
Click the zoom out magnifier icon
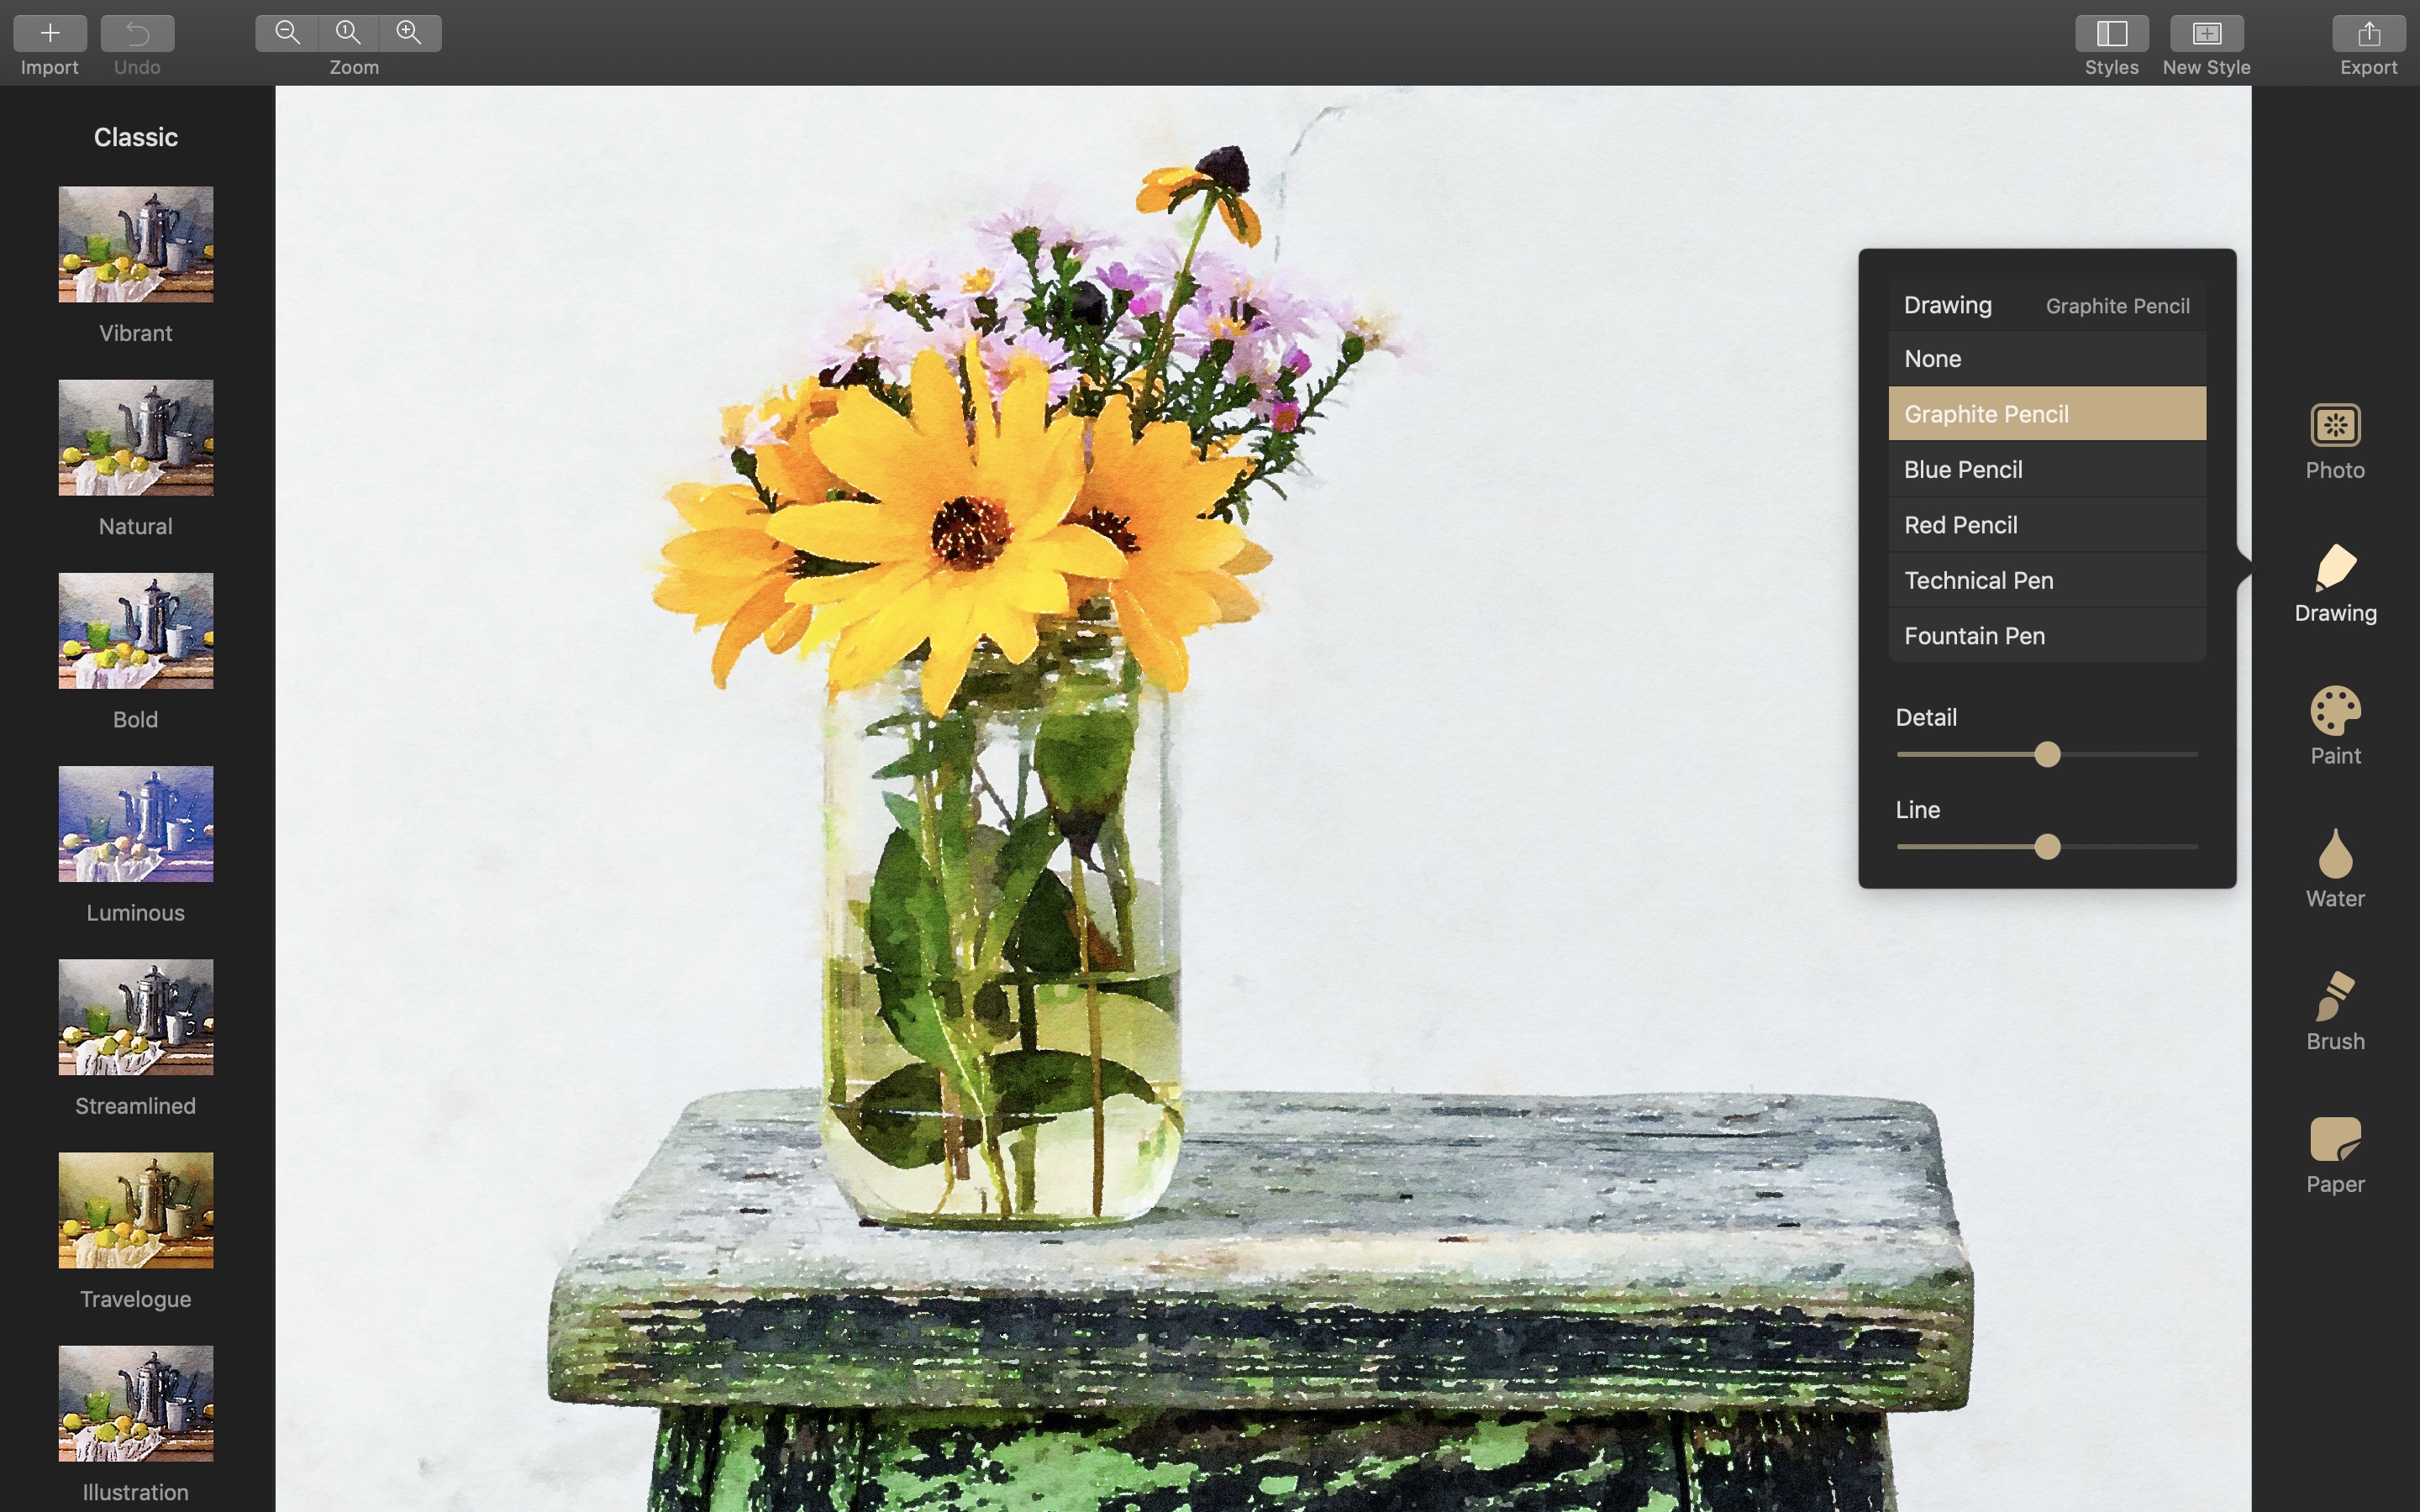tap(287, 33)
